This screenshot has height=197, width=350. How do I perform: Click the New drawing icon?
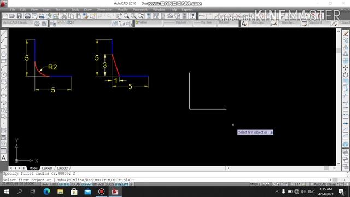click(5, 16)
